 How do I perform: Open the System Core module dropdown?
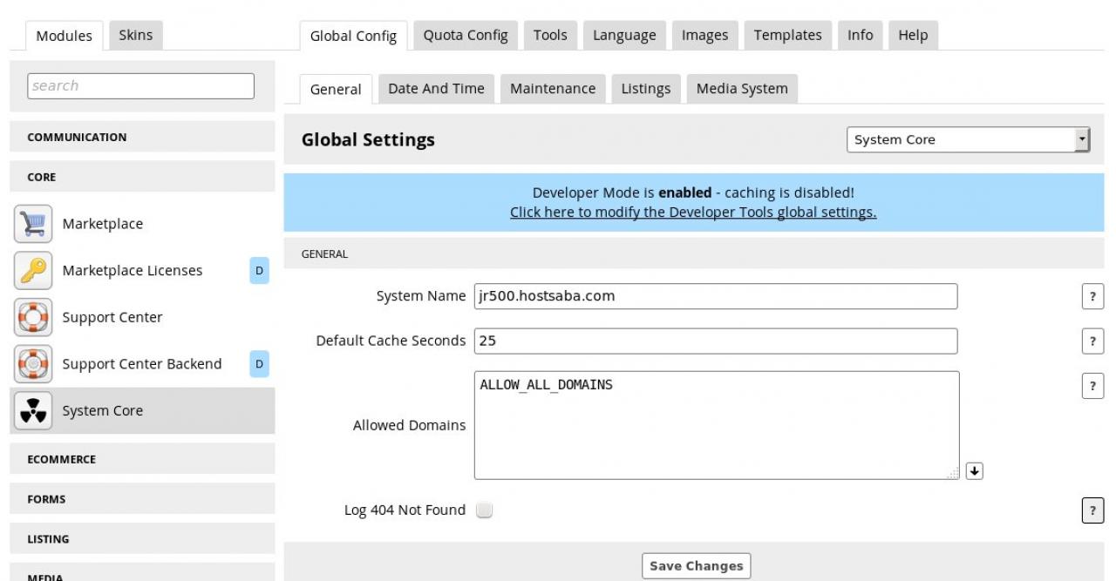coord(968,139)
